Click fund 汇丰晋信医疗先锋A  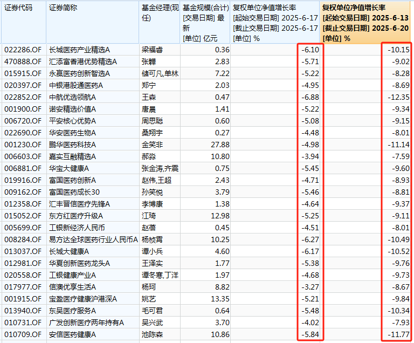[x=79, y=204]
